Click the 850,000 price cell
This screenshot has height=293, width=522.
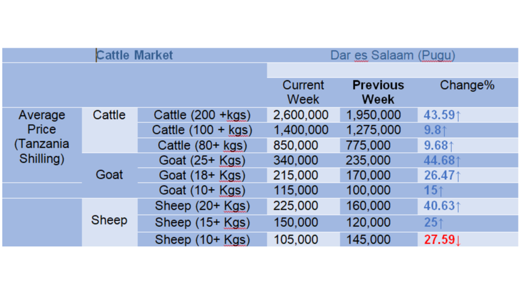[x=295, y=145]
